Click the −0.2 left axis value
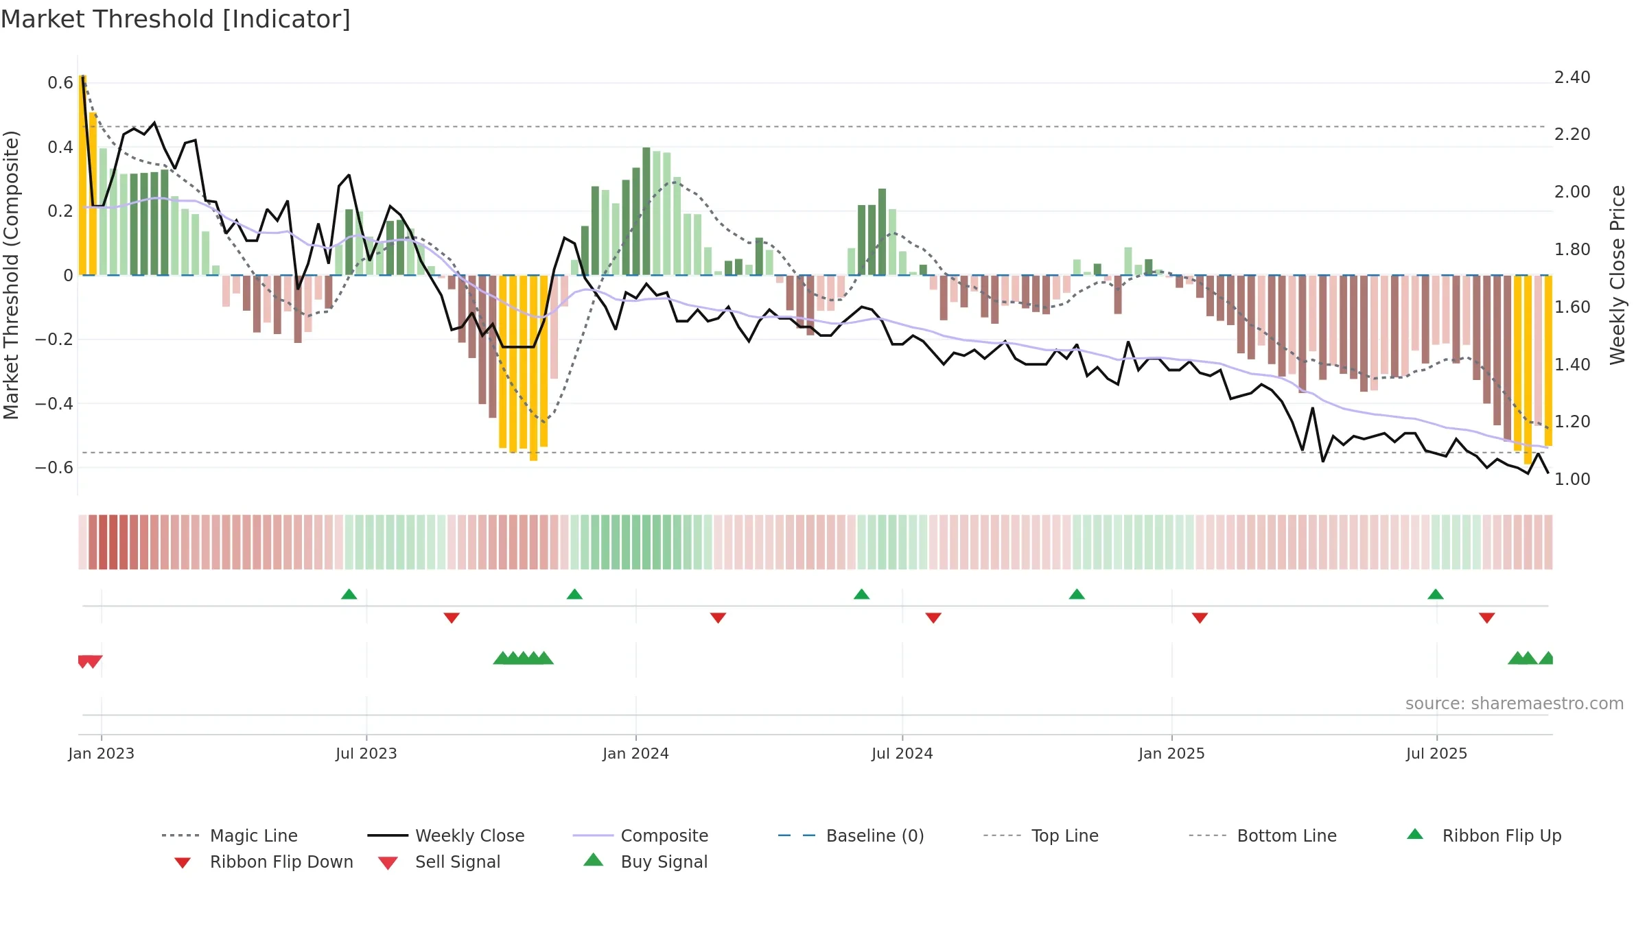Screen dimensions: 1647x926 pyautogui.click(x=54, y=340)
